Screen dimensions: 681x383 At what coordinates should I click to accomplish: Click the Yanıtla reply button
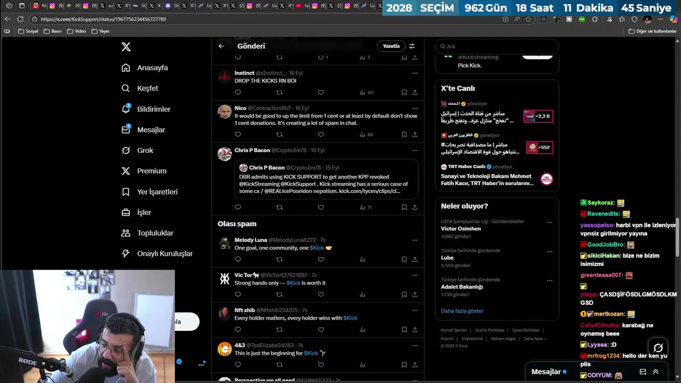391,46
